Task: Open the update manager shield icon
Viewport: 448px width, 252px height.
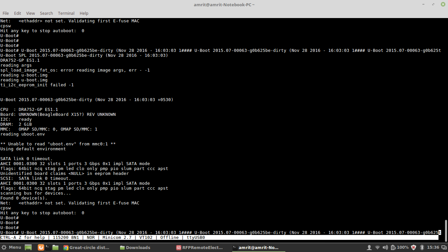Action: click(x=414, y=247)
